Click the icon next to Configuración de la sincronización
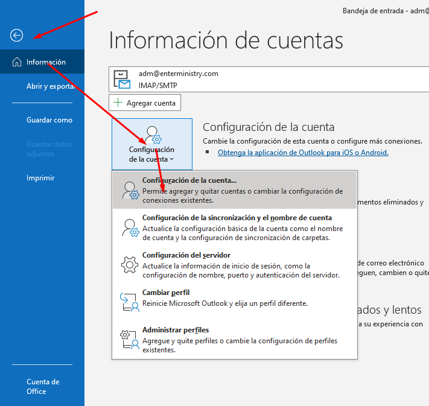Screen dimensions: 429x406 pos(129,228)
